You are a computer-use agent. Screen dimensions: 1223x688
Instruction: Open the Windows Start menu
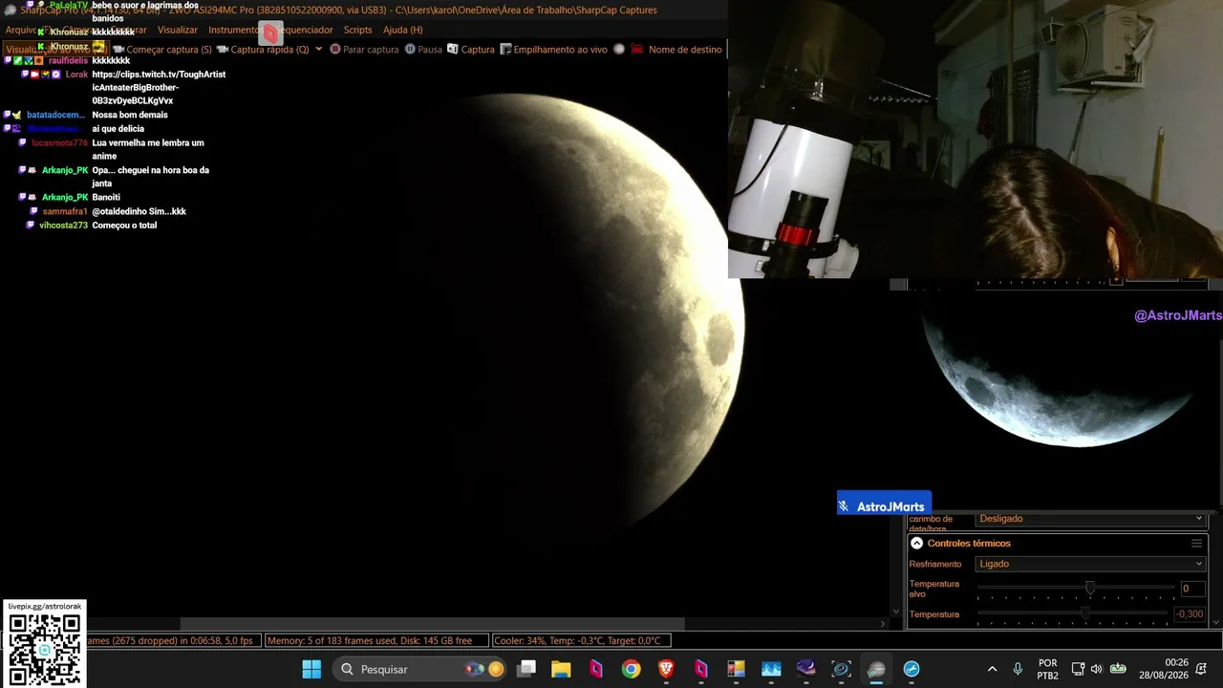pos(311,669)
